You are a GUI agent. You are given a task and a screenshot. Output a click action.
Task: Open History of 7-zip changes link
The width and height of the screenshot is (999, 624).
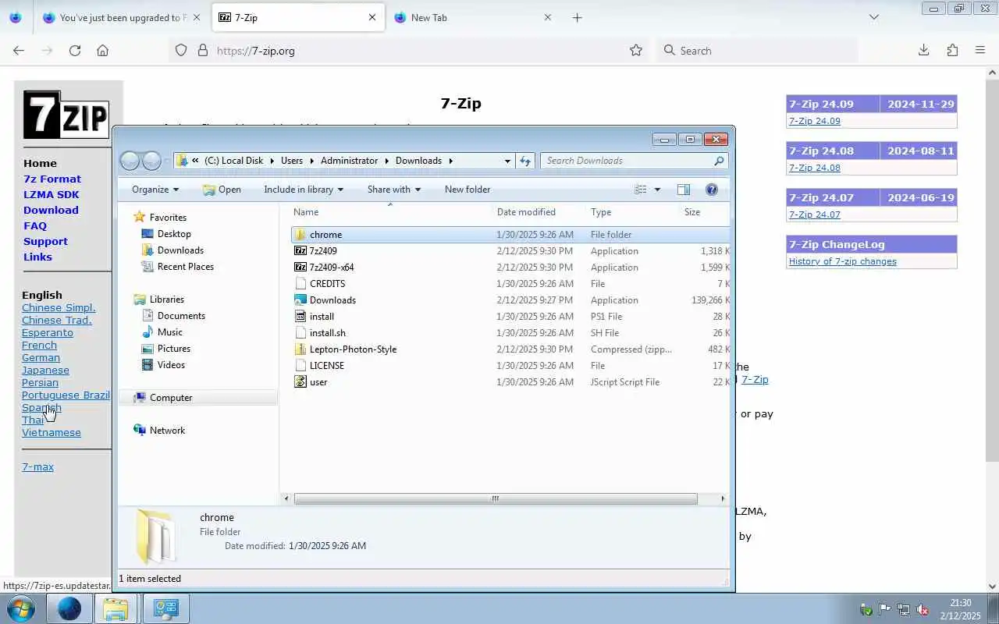(x=842, y=261)
